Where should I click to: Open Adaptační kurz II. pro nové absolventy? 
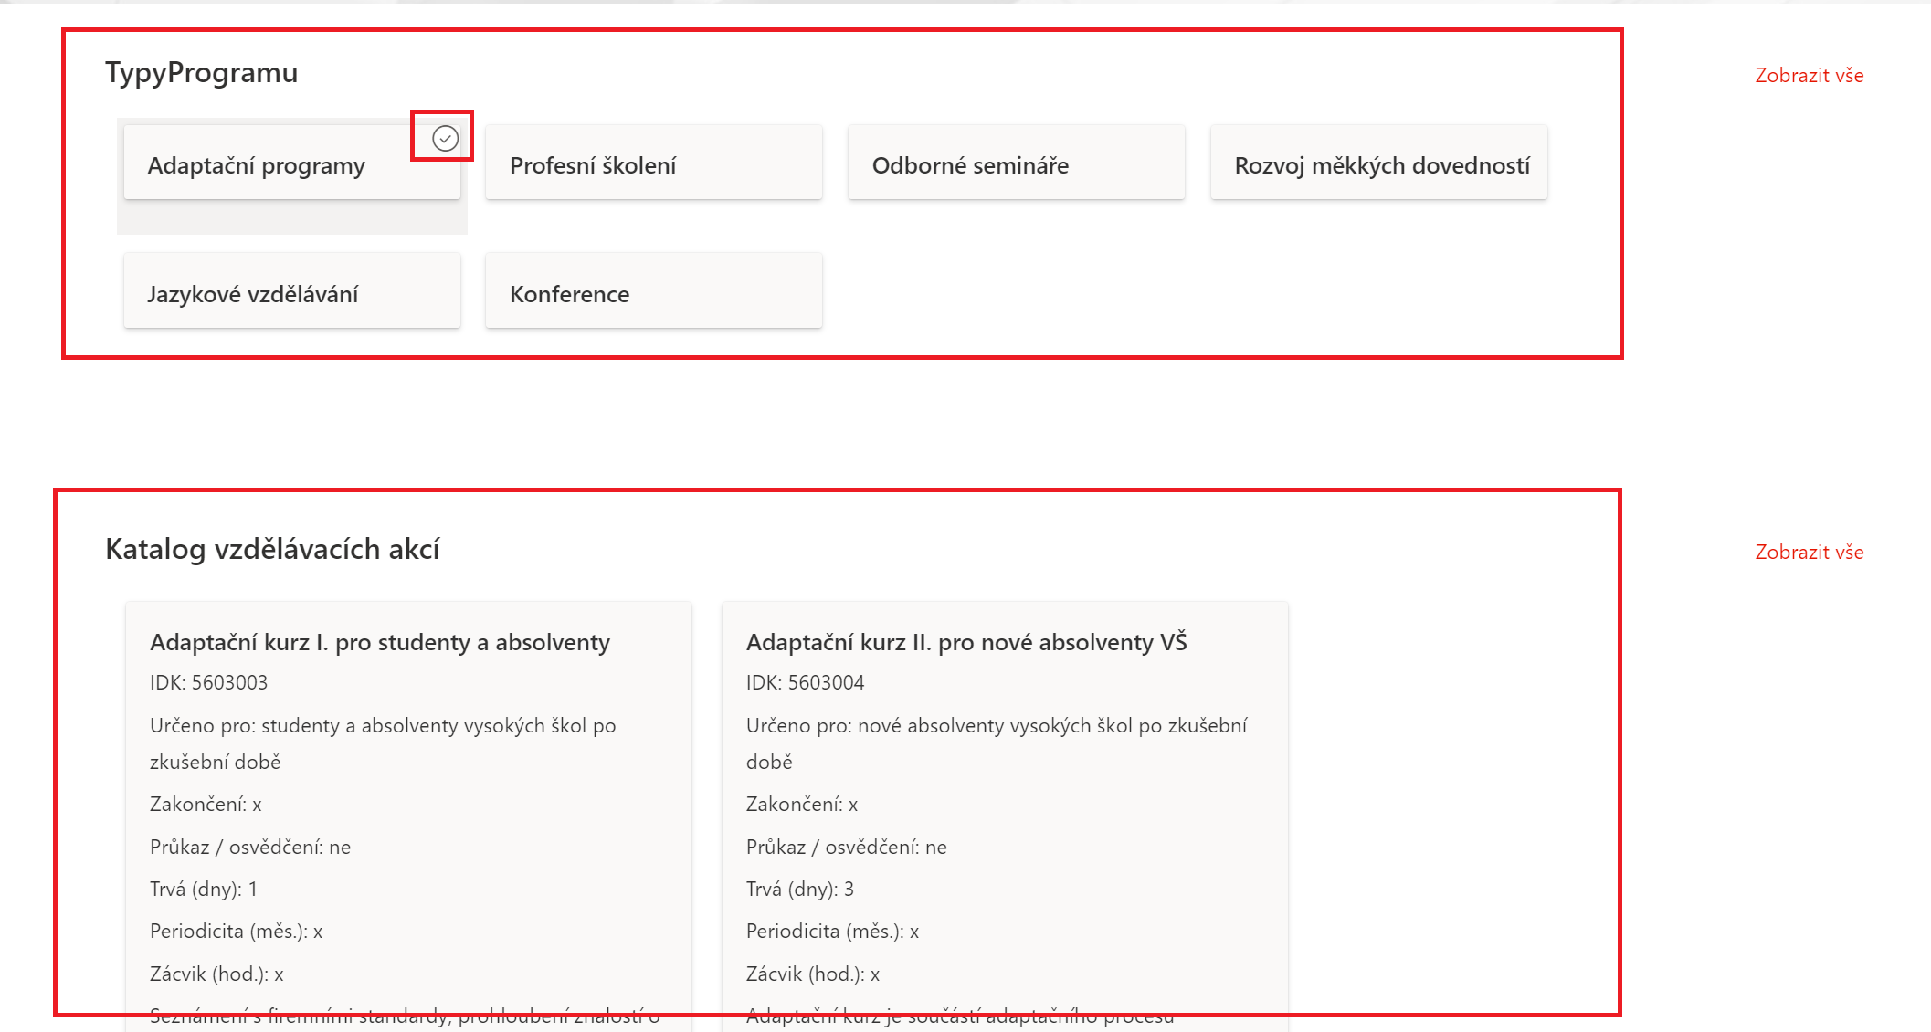point(965,642)
